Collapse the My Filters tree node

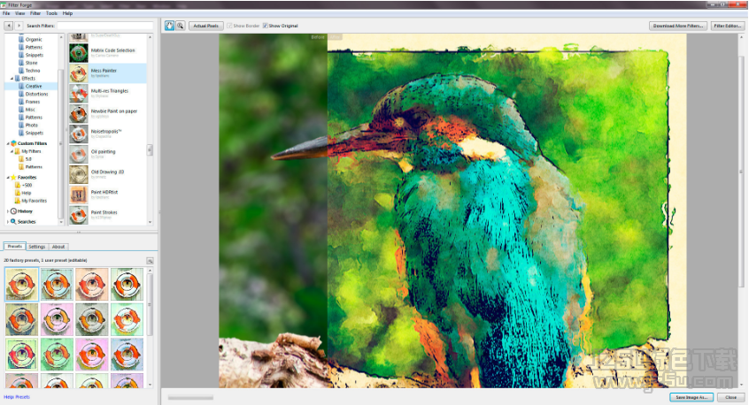[12, 151]
